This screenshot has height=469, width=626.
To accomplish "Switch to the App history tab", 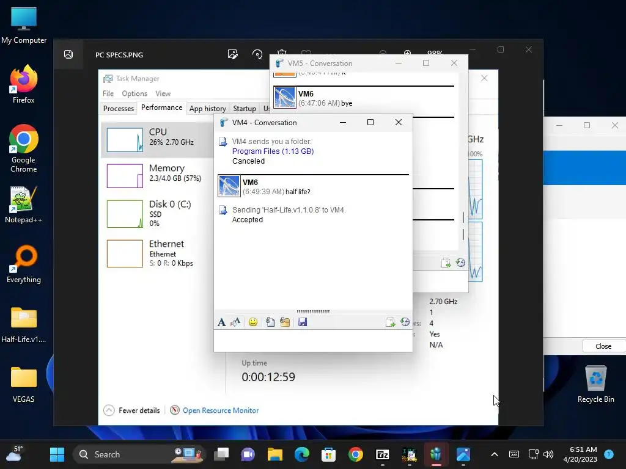I will [208, 109].
